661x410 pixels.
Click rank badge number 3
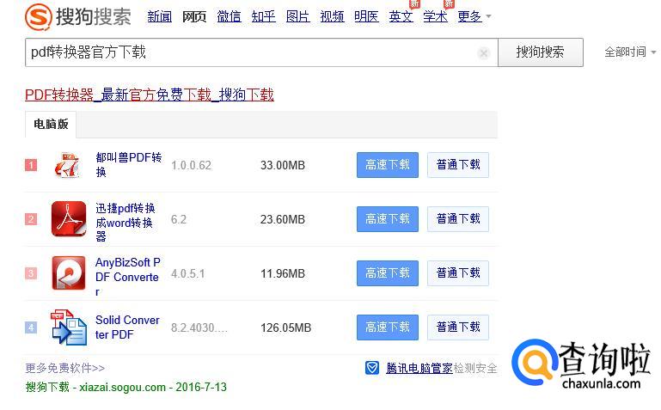[31, 273]
